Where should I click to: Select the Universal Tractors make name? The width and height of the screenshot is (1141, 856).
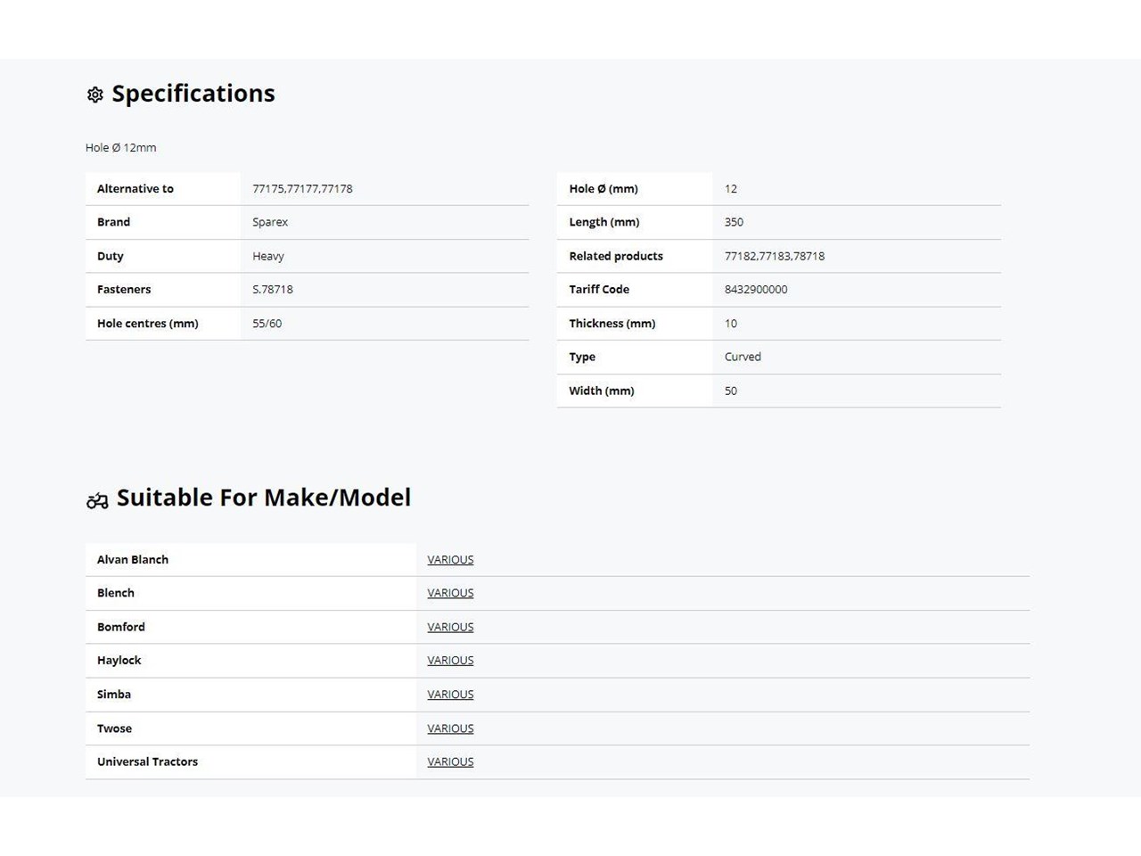click(147, 761)
